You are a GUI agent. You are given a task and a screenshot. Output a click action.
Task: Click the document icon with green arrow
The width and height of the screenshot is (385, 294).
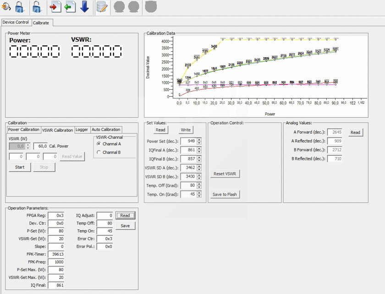point(70,7)
